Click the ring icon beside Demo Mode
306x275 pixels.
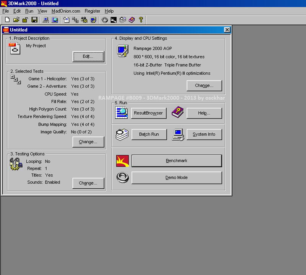click(122, 178)
